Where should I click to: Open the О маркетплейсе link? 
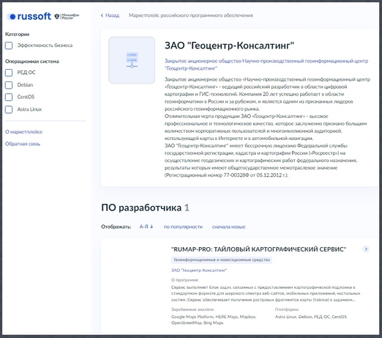click(23, 132)
